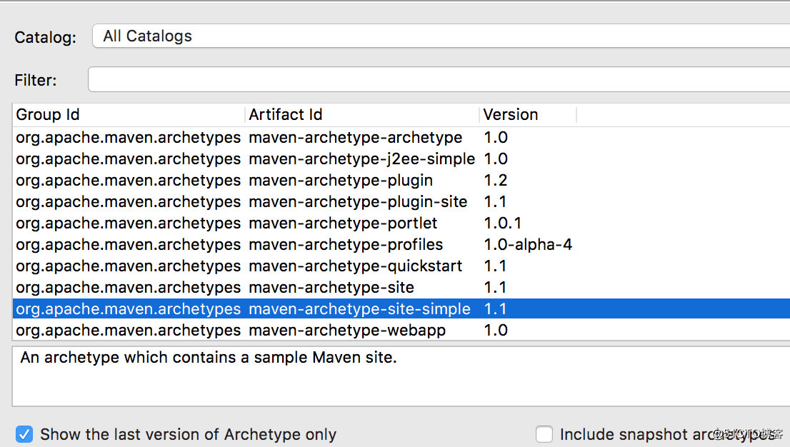Click the 1.0.1 version cell

point(502,223)
